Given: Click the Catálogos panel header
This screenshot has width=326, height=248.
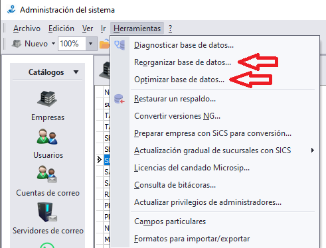Looking at the screenshot, I should 47,72.
